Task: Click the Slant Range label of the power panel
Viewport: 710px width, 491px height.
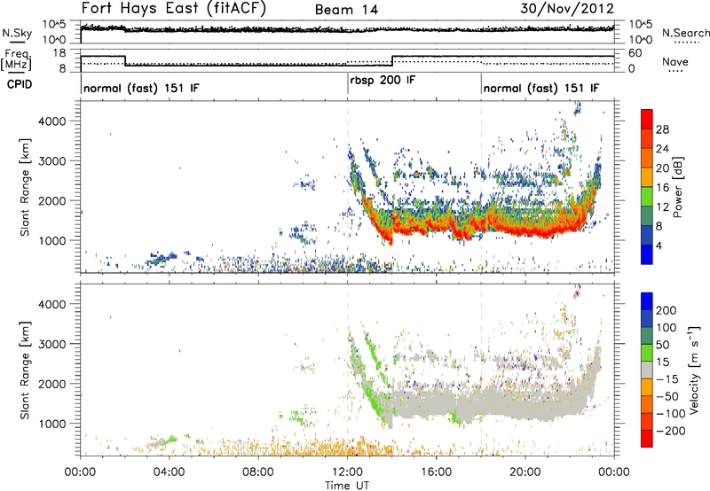Action: coord(25,187)
